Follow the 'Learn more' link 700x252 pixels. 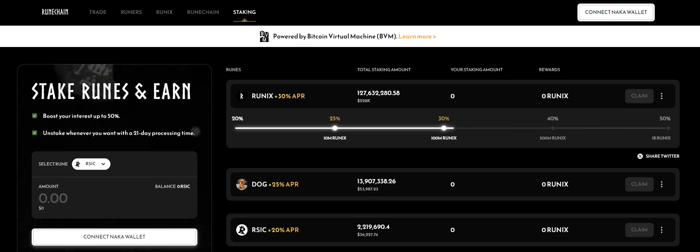click(417, 36)
